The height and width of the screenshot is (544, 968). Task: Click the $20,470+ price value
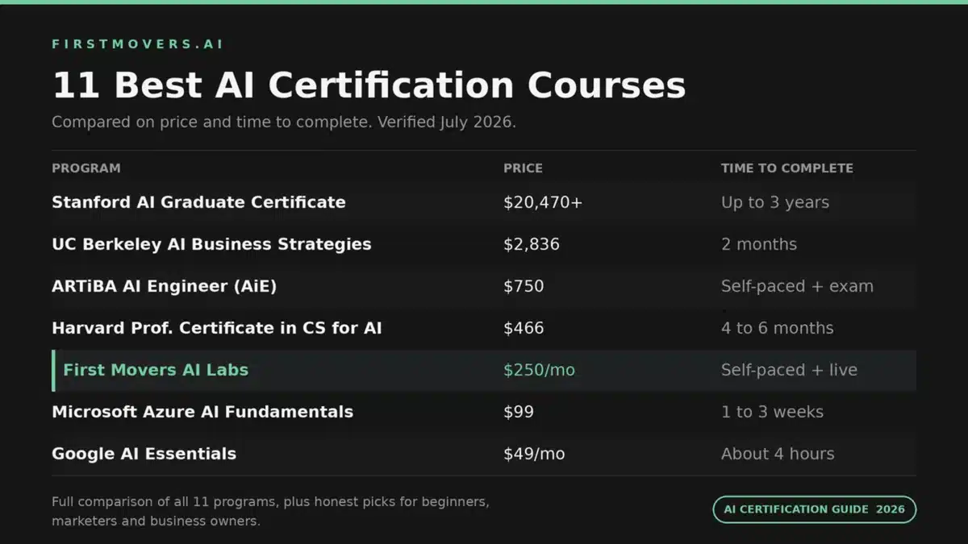coord(543,202)
